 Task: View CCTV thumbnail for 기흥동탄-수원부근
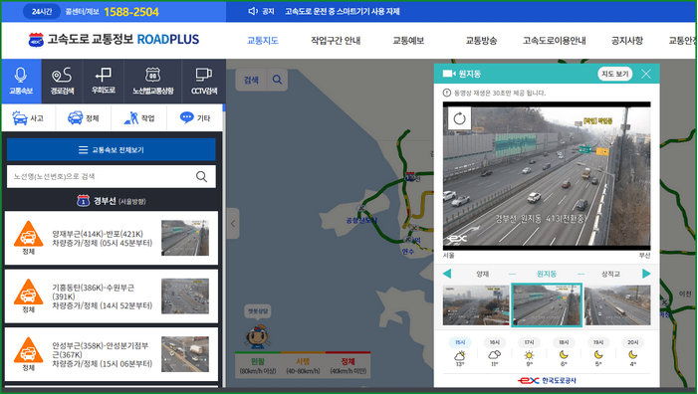point(185,296)
